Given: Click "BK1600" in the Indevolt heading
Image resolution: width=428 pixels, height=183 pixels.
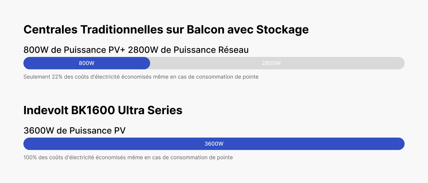Looking at the screenshot, I should (93, 110).
